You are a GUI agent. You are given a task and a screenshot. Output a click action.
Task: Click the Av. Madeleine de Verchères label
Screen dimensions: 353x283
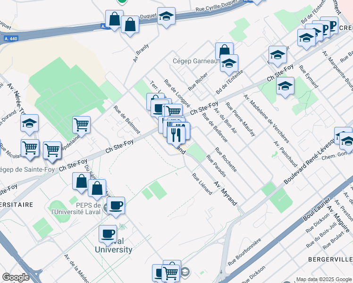tap(267, 119)
